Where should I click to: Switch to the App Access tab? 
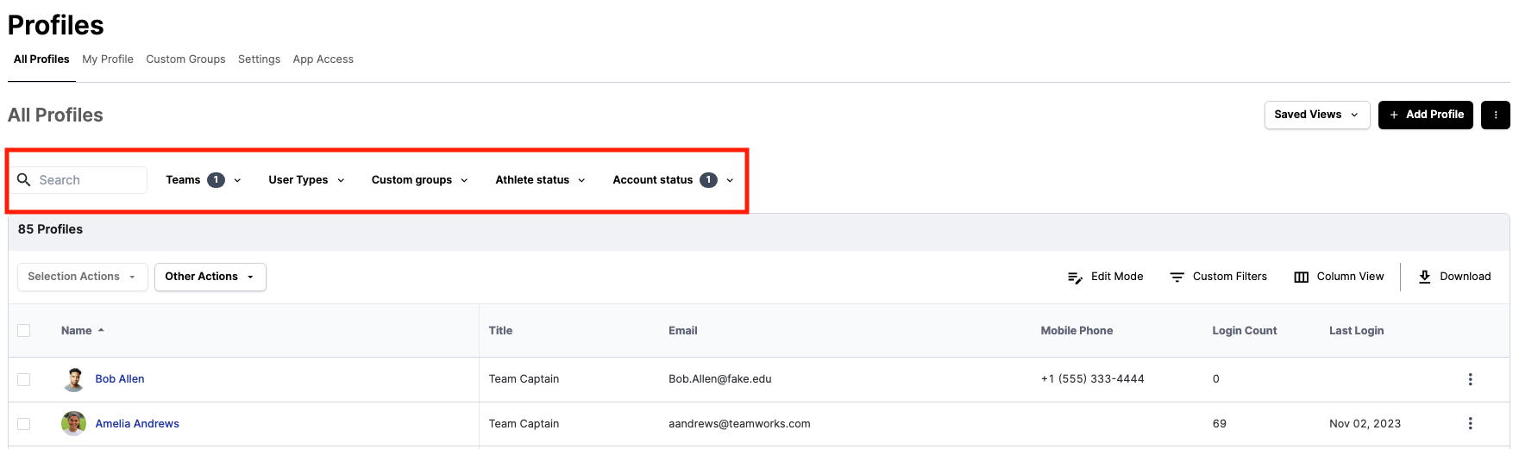[323, 59]
